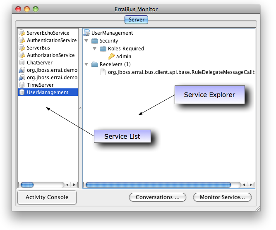The height and width of the screenshot is (230, 276).
Task: Click the RuleDelegateMessageCallback document icon
Action: (103, 72)
